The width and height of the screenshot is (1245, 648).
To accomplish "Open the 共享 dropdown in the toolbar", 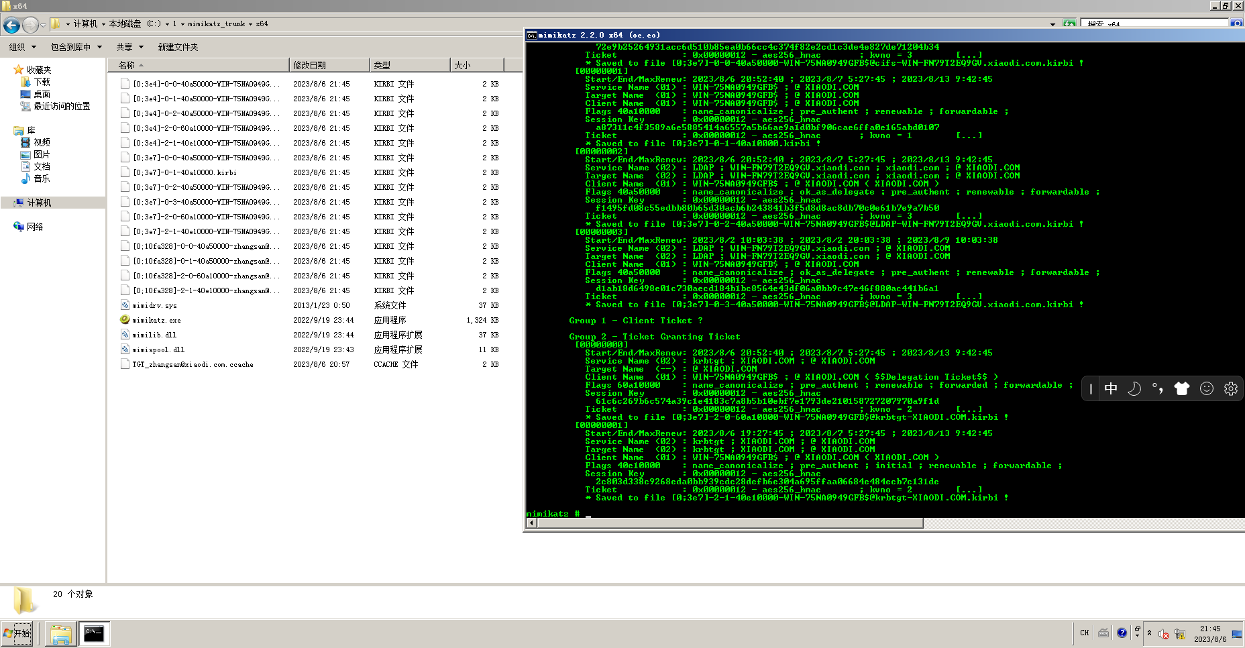I will click(x=127, y=47).
